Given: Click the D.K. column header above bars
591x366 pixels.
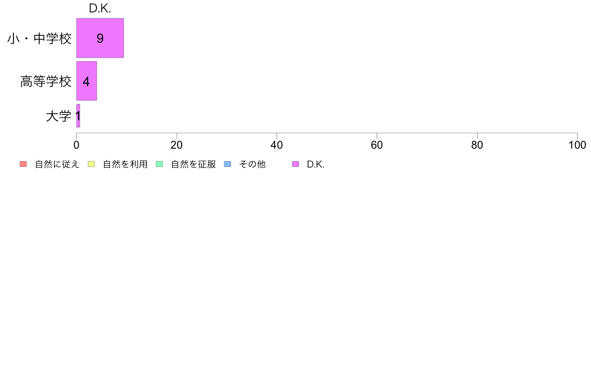Looking at the screenshot, I should (x=100, y=8).
